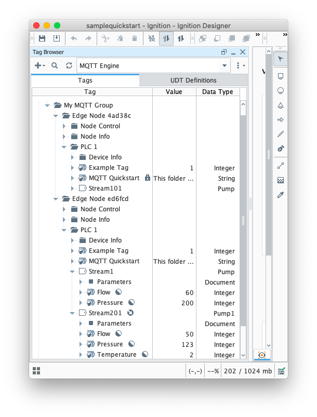Click the Cut scissors icon

click(x=105, y=38)
